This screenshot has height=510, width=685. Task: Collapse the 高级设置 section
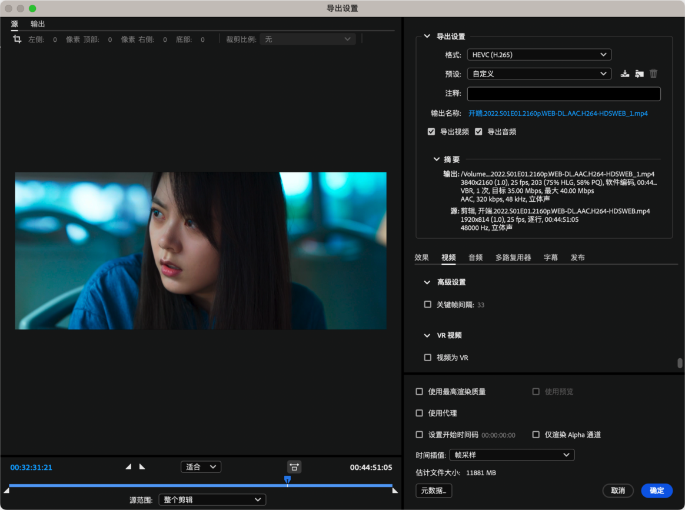pos(427,282)
